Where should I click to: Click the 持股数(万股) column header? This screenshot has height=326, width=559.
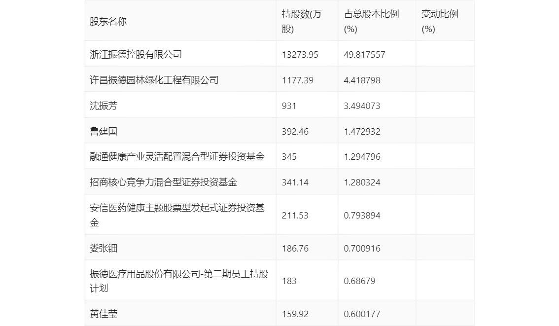point(302,21)
